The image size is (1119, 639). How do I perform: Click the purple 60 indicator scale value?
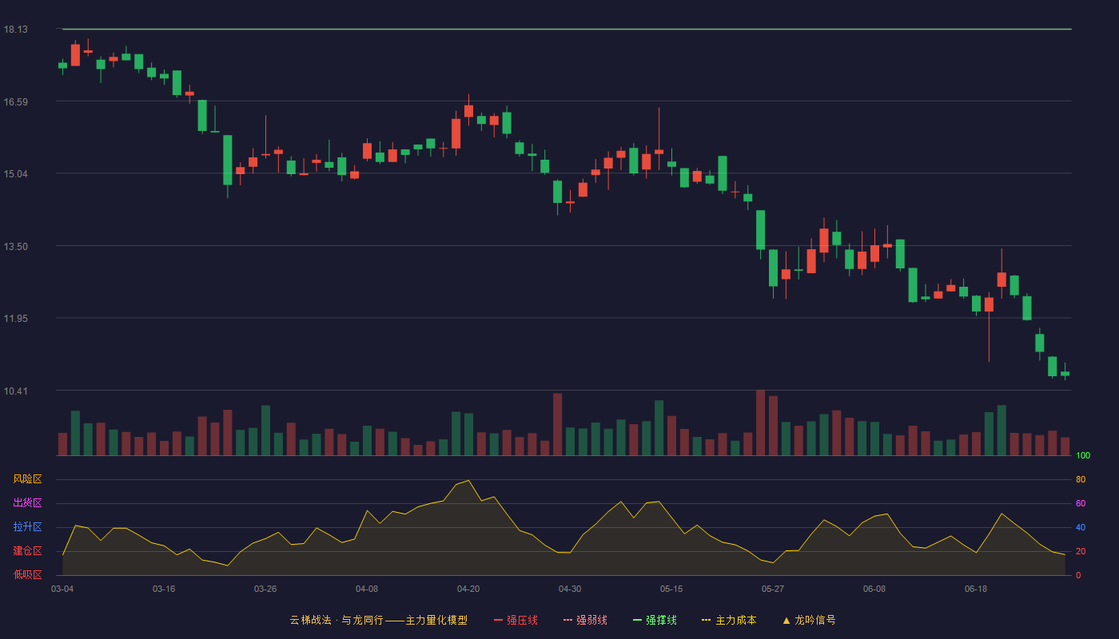click(1081, 503)
